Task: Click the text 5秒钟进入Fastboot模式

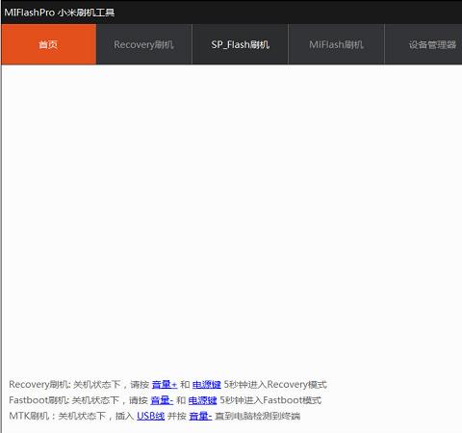Action: 270,400
